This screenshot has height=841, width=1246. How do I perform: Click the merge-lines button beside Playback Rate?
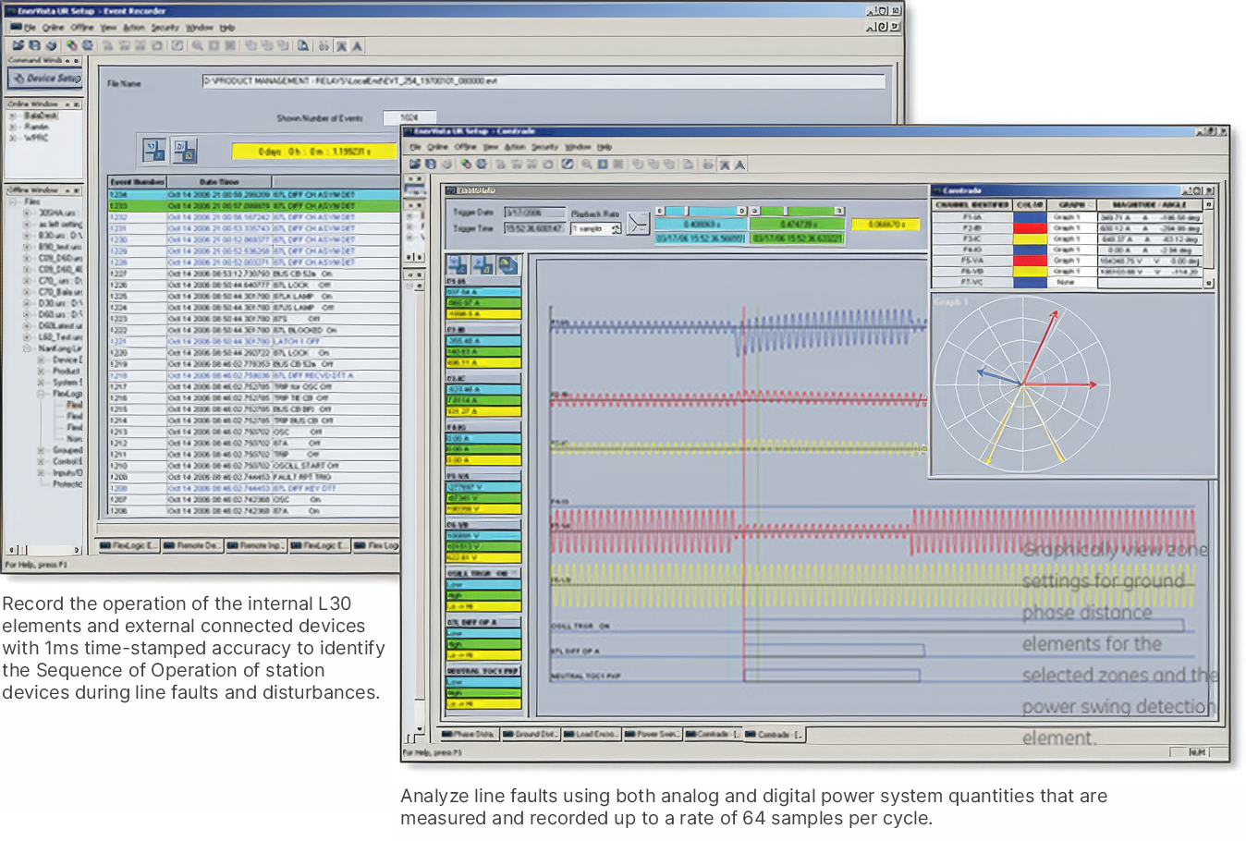point(638,223)
